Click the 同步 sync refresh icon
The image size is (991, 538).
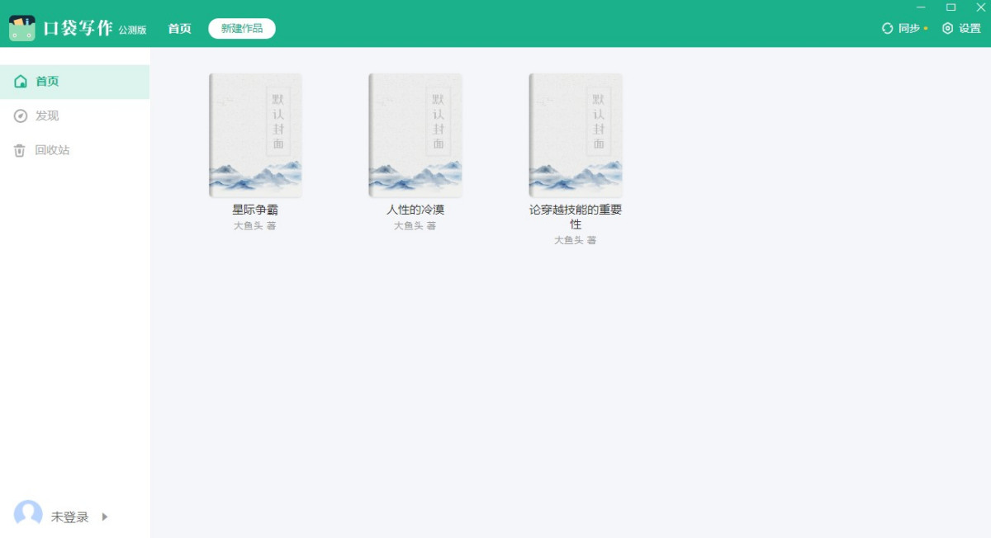point(888,28)
